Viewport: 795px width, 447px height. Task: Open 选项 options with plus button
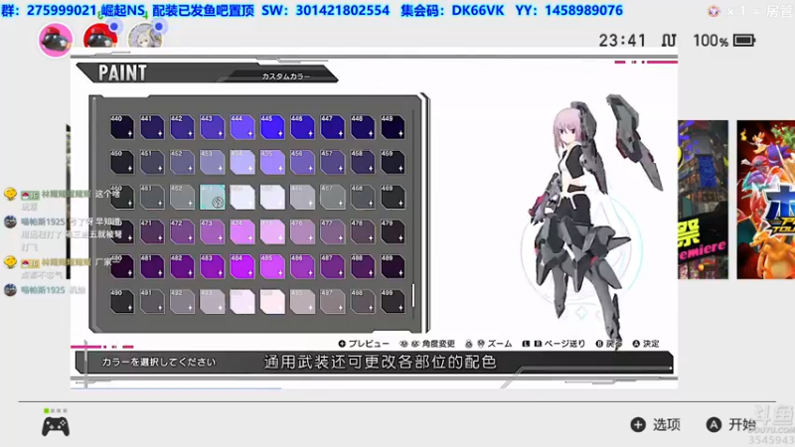(656, 425)
